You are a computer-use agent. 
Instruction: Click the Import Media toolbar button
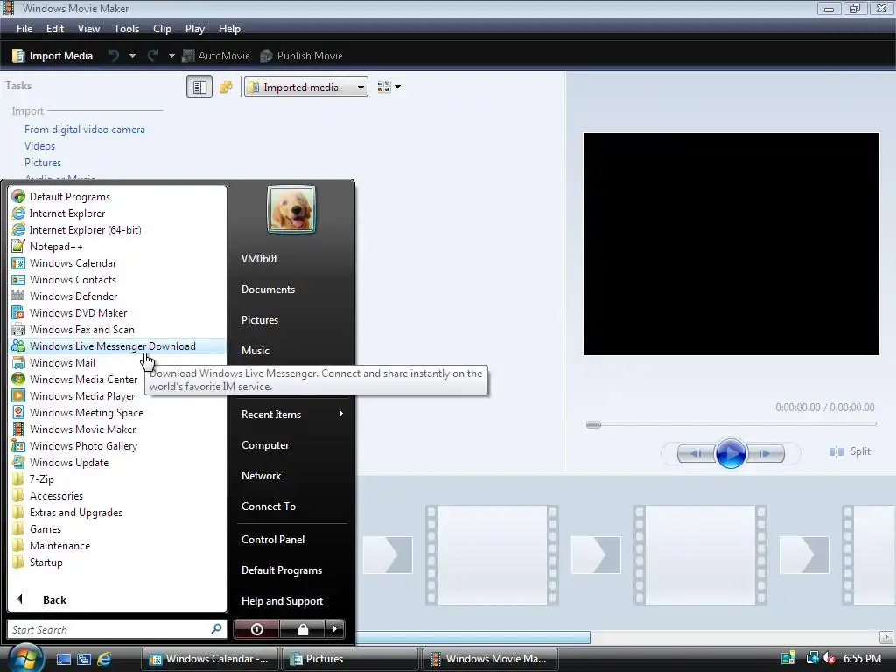[x=52, y=56]
